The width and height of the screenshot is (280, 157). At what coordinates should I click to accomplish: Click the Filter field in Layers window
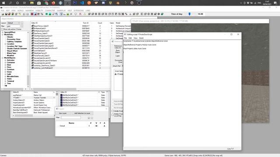(71, 117)
